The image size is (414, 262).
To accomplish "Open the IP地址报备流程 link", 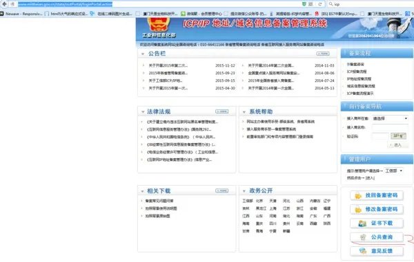I will (x=359, y=79).
